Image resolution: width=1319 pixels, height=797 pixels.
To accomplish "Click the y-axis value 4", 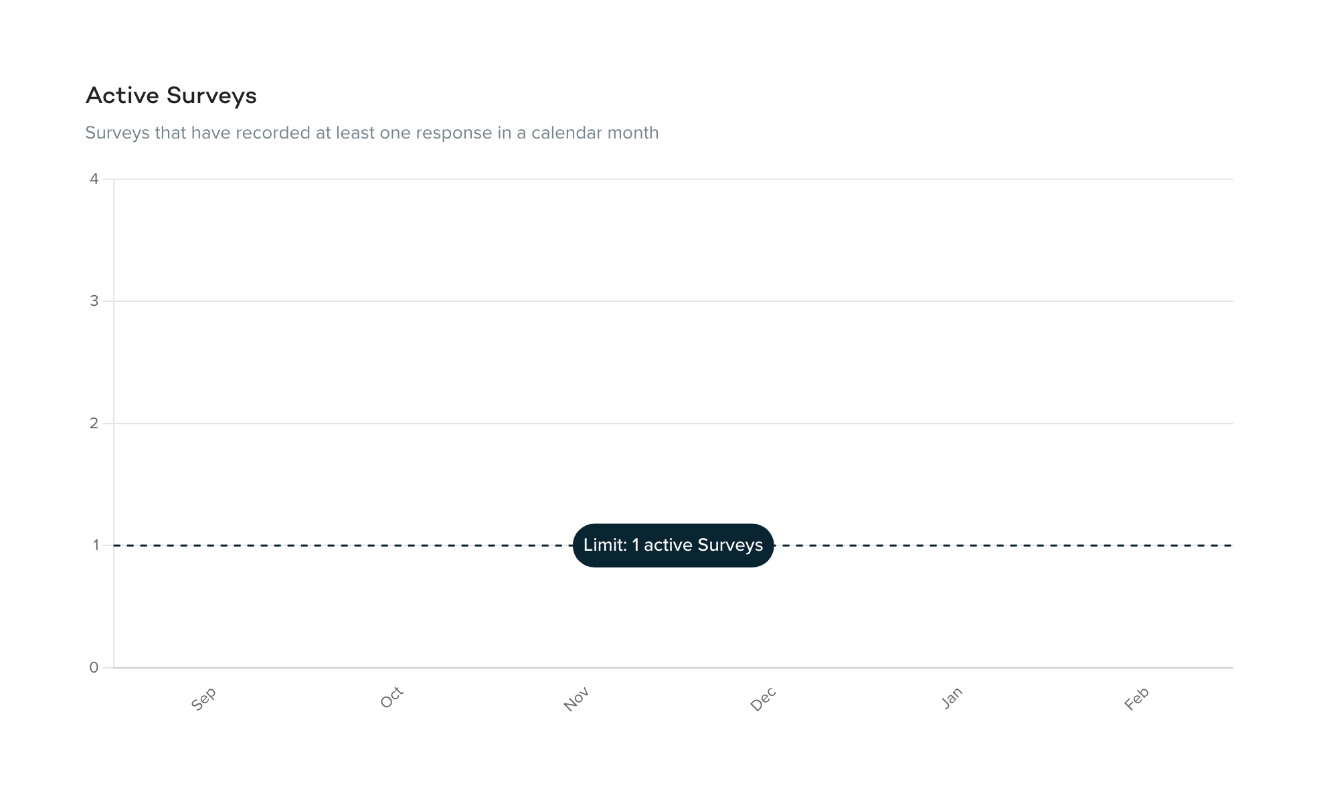I will tap(94, 179).
